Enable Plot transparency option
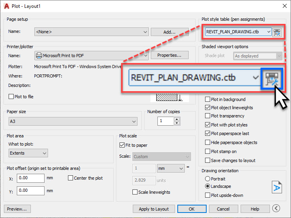This screenshot has width=291, height=218. (207, 116)
